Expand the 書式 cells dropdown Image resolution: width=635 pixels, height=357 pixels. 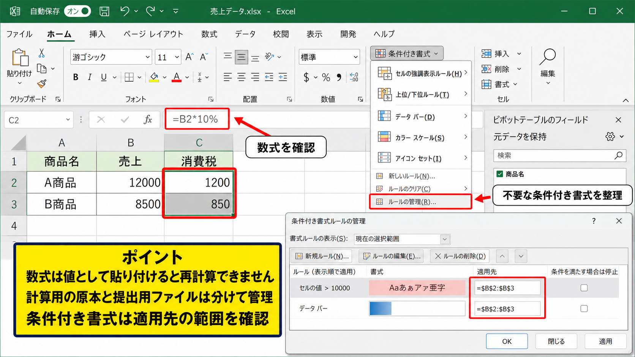pos(515,84)
